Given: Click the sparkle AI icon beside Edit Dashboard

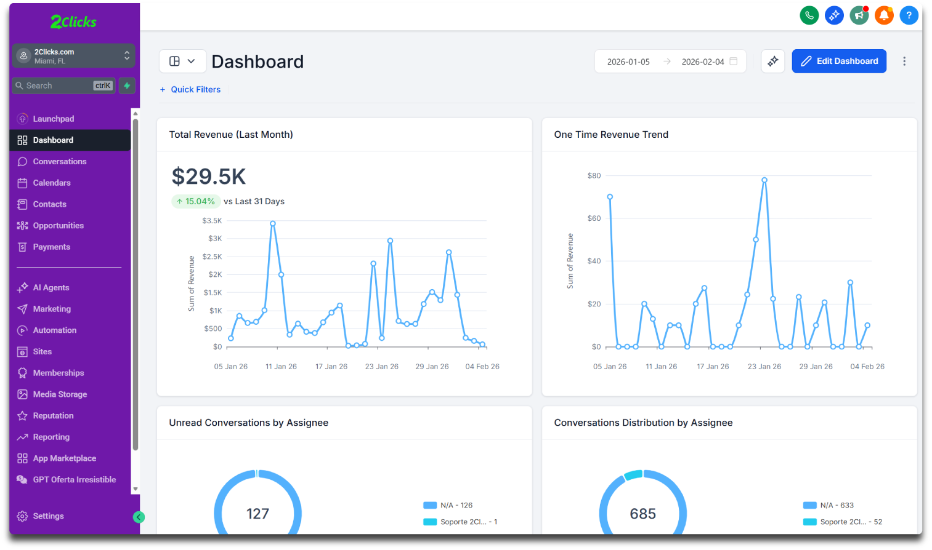Looking at the screenshot, I should 772,62.
